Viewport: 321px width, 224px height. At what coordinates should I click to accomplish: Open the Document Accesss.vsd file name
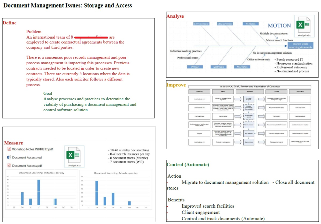point(27,158)
